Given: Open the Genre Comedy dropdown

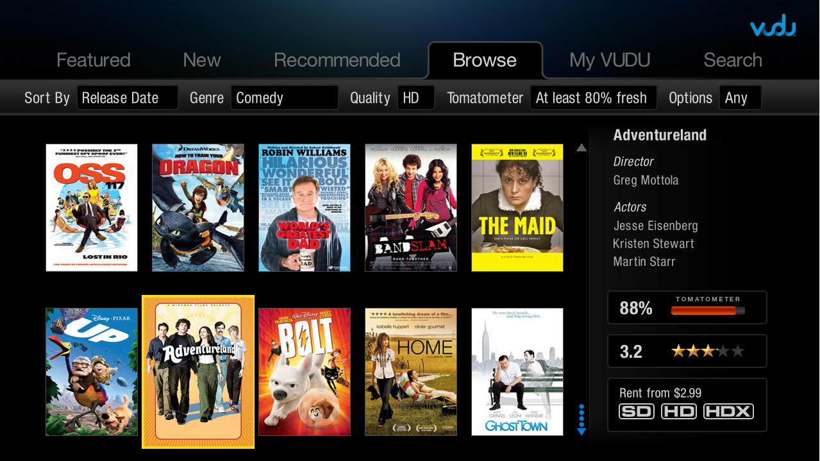Looking at the screenshot, I should pyautogui.click(x=284, y=98).
